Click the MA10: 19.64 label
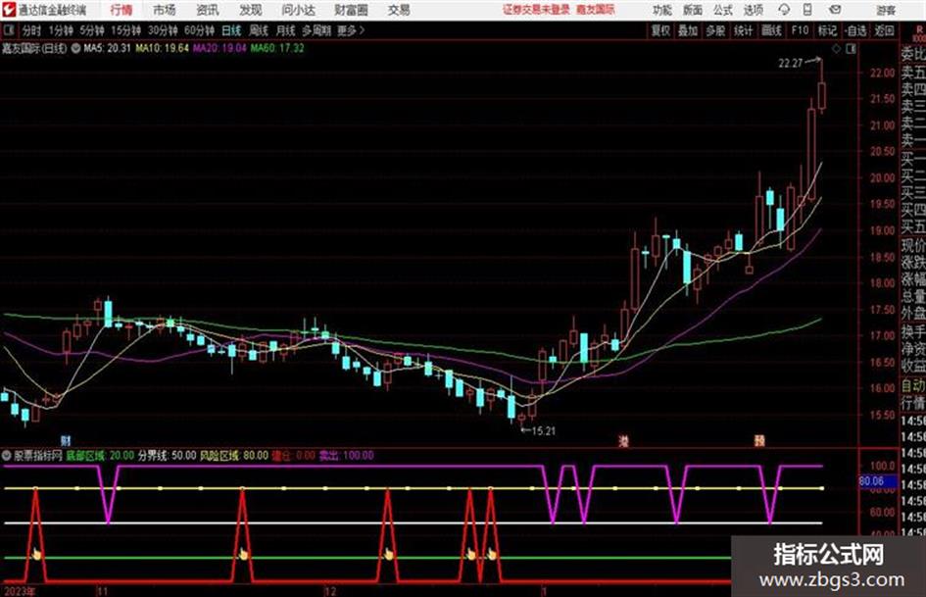 point(162,48)
